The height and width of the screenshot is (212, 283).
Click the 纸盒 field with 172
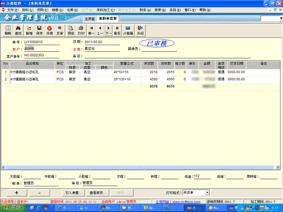[x=202, y=176]
